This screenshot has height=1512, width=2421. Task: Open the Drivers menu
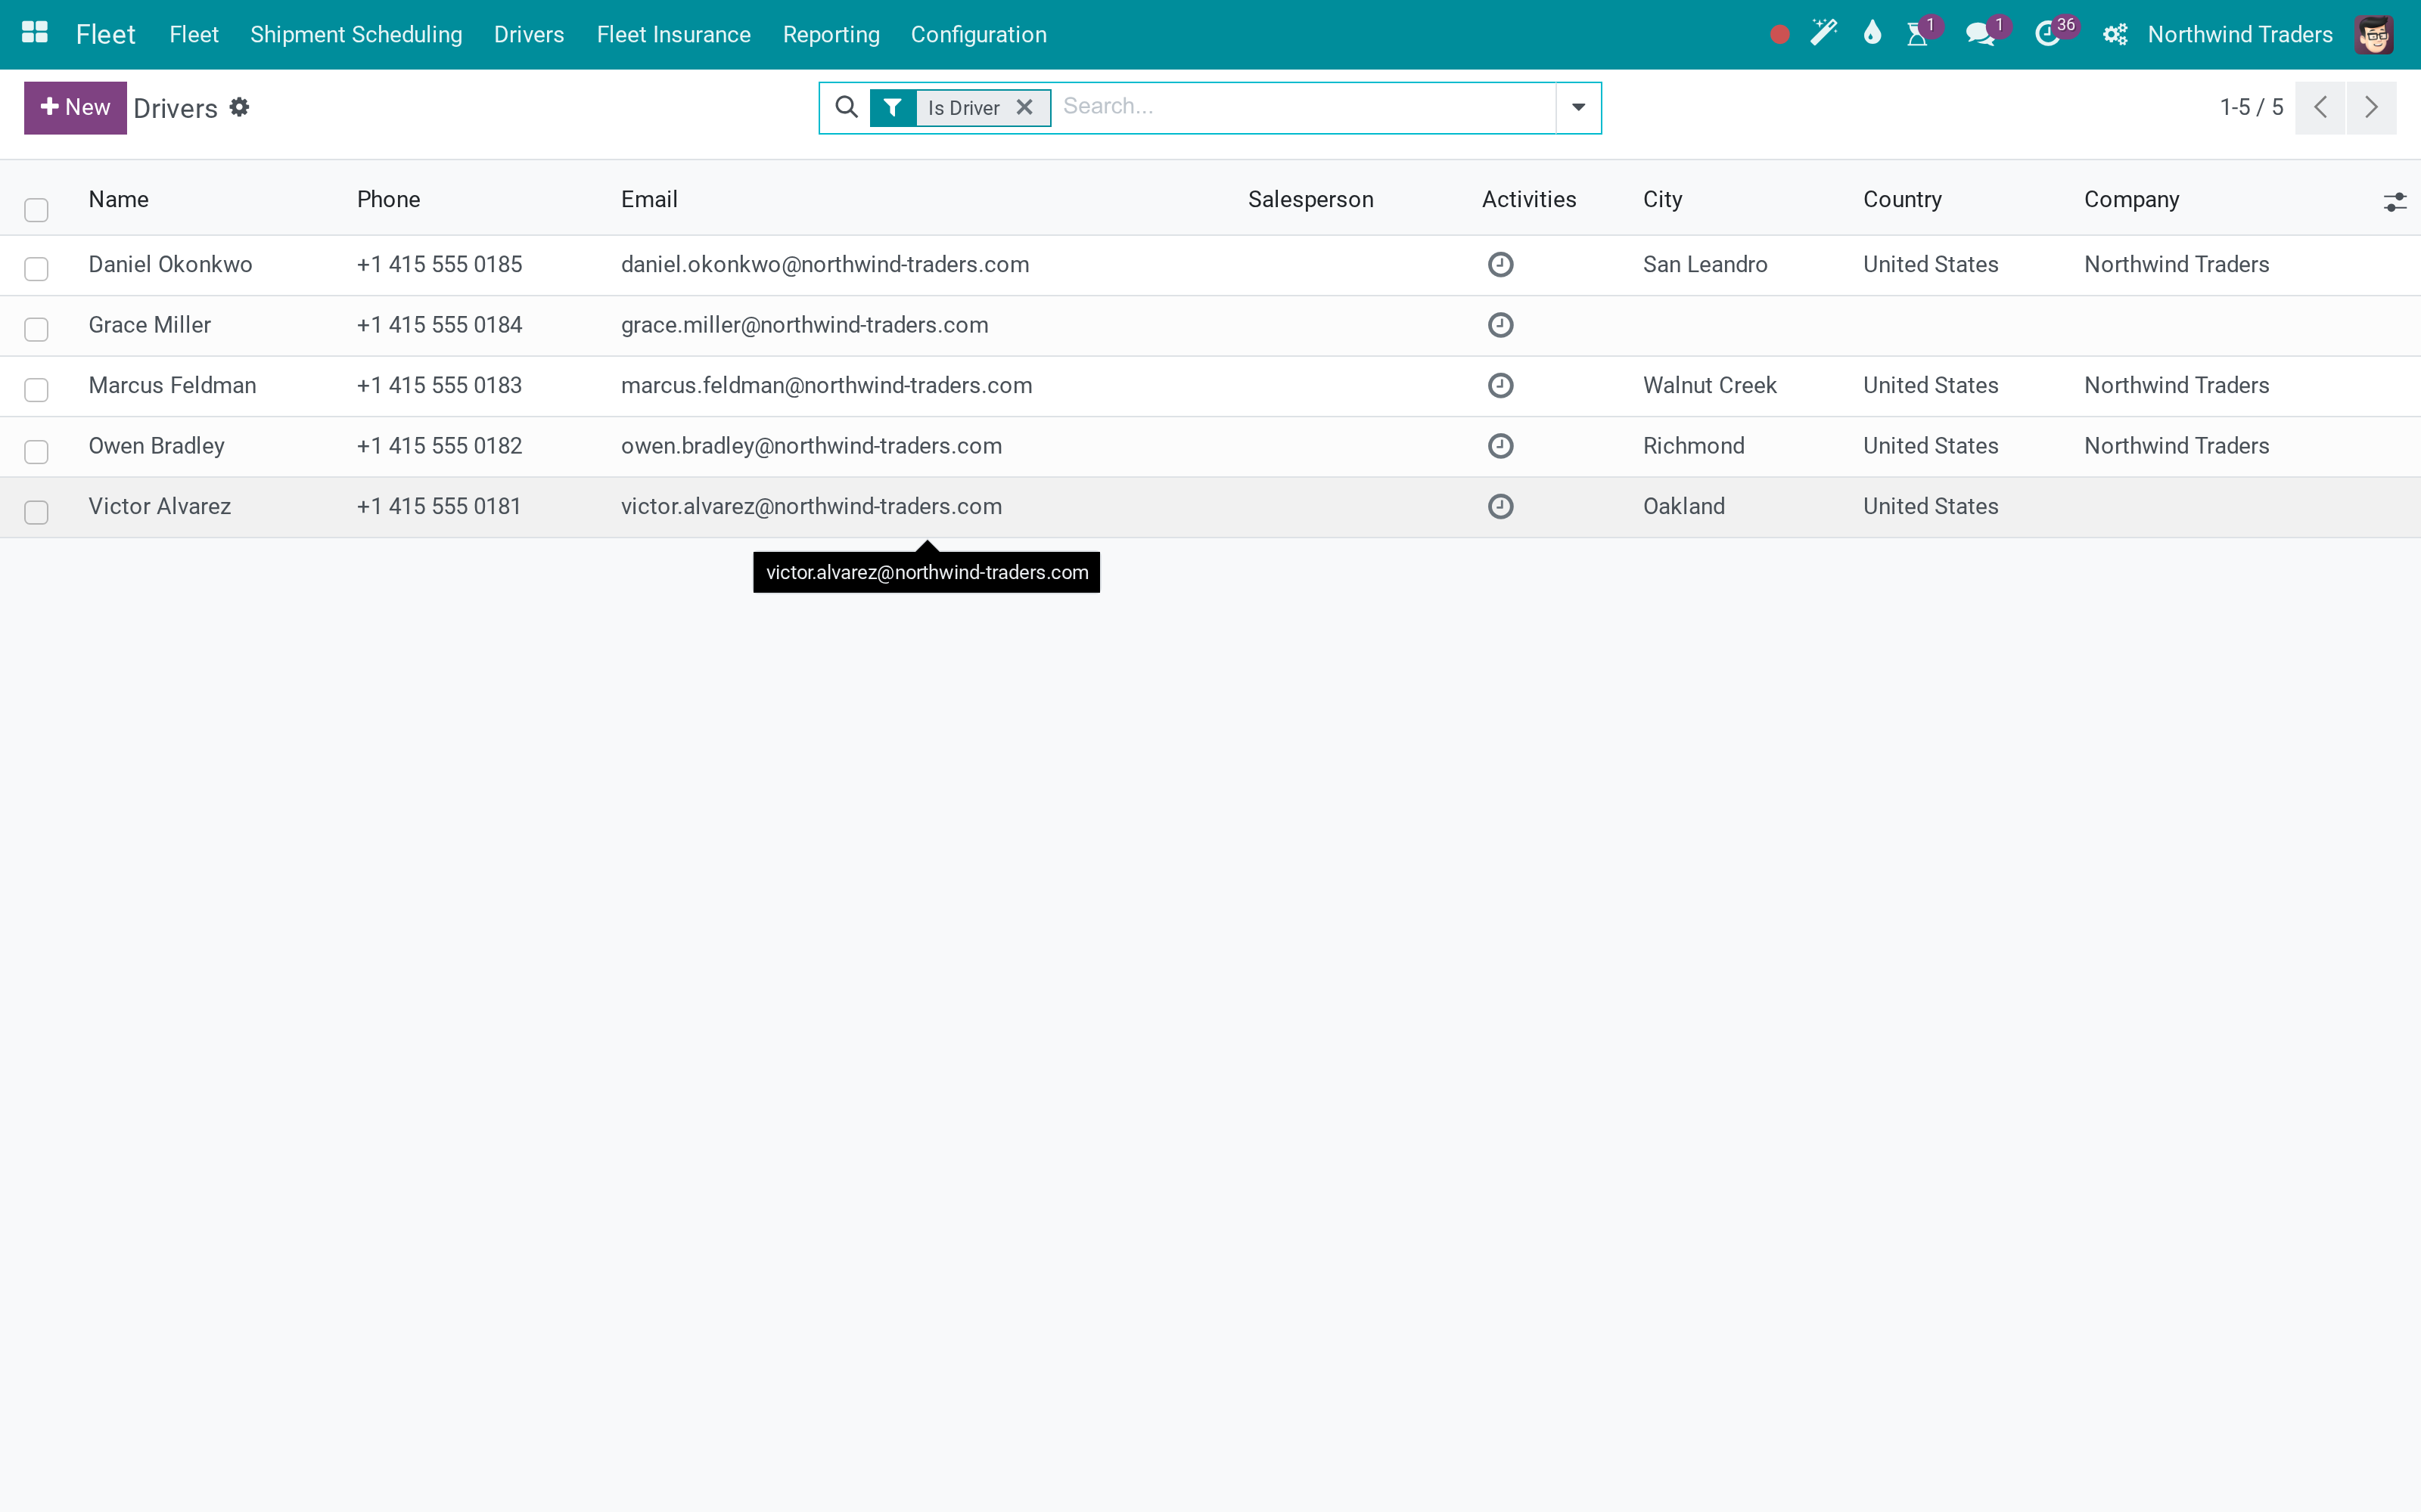528,35
